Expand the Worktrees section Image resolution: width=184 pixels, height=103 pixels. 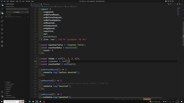(9, 95)
